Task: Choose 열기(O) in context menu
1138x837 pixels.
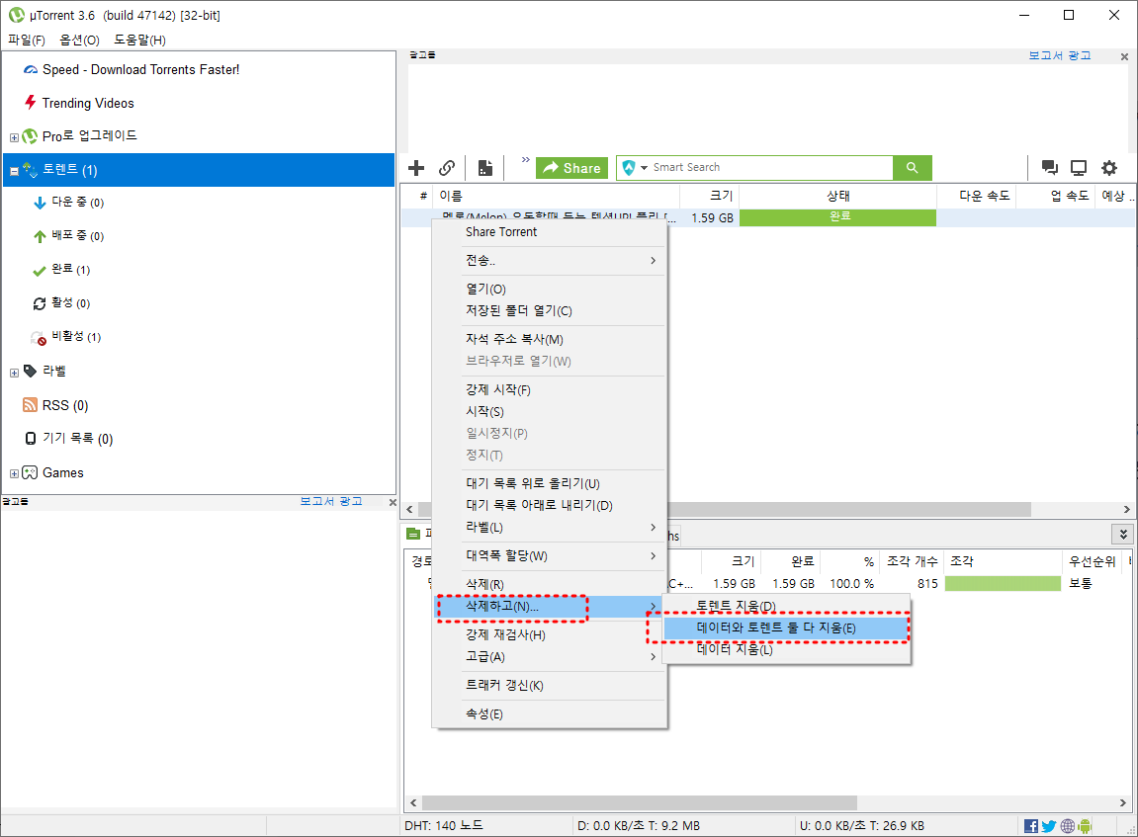Action: pos(550,289)
